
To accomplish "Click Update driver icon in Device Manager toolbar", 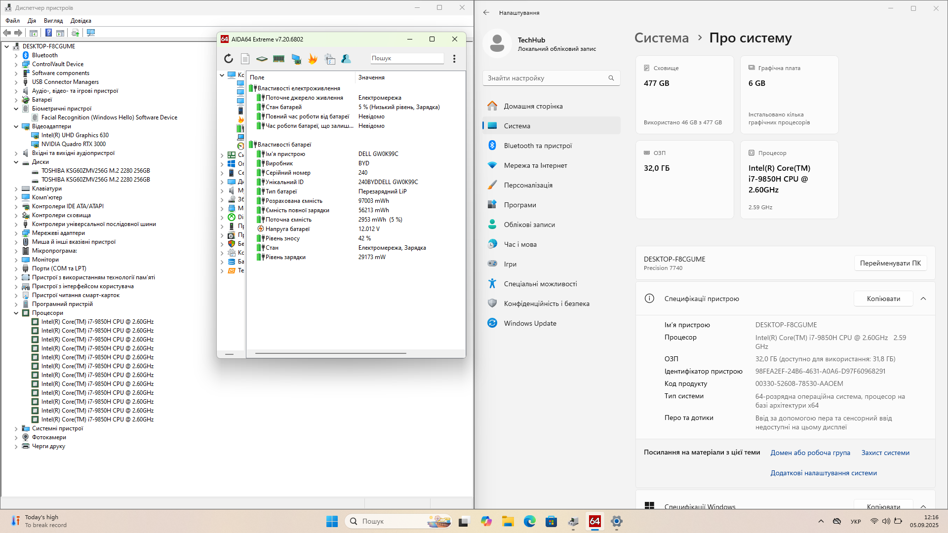I will [75, 33].
